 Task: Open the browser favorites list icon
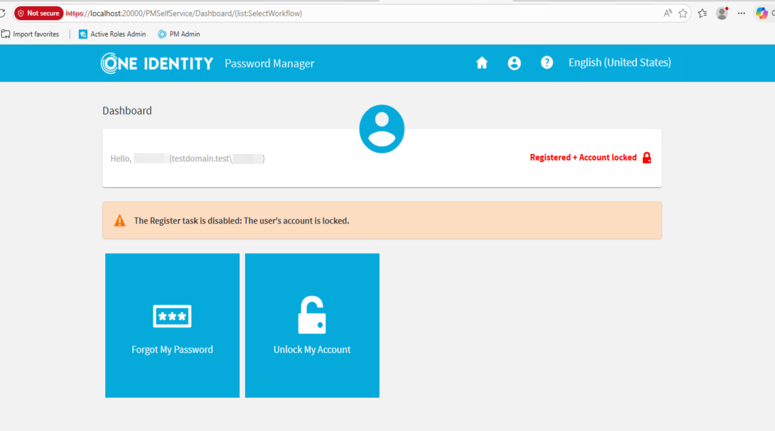pyautogui.click(x=702, y=14)
